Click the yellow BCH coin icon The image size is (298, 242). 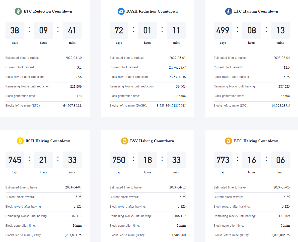[x=20, y=141]
